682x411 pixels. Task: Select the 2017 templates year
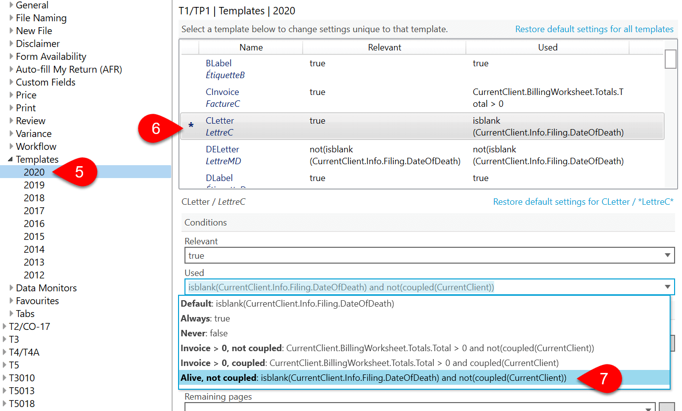(34, 211)
